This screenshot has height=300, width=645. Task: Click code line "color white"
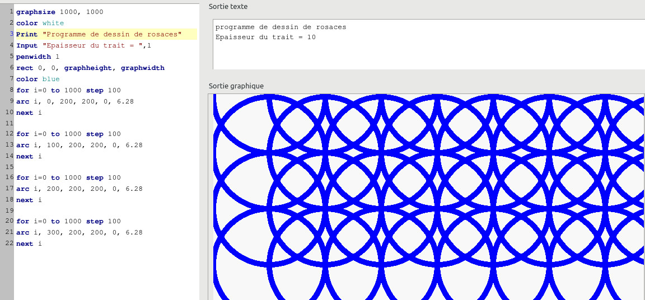pos(40,23)
